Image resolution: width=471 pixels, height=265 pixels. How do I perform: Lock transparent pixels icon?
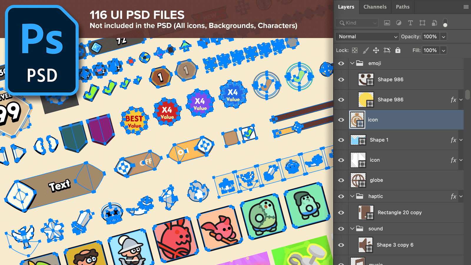pos(355,50)
